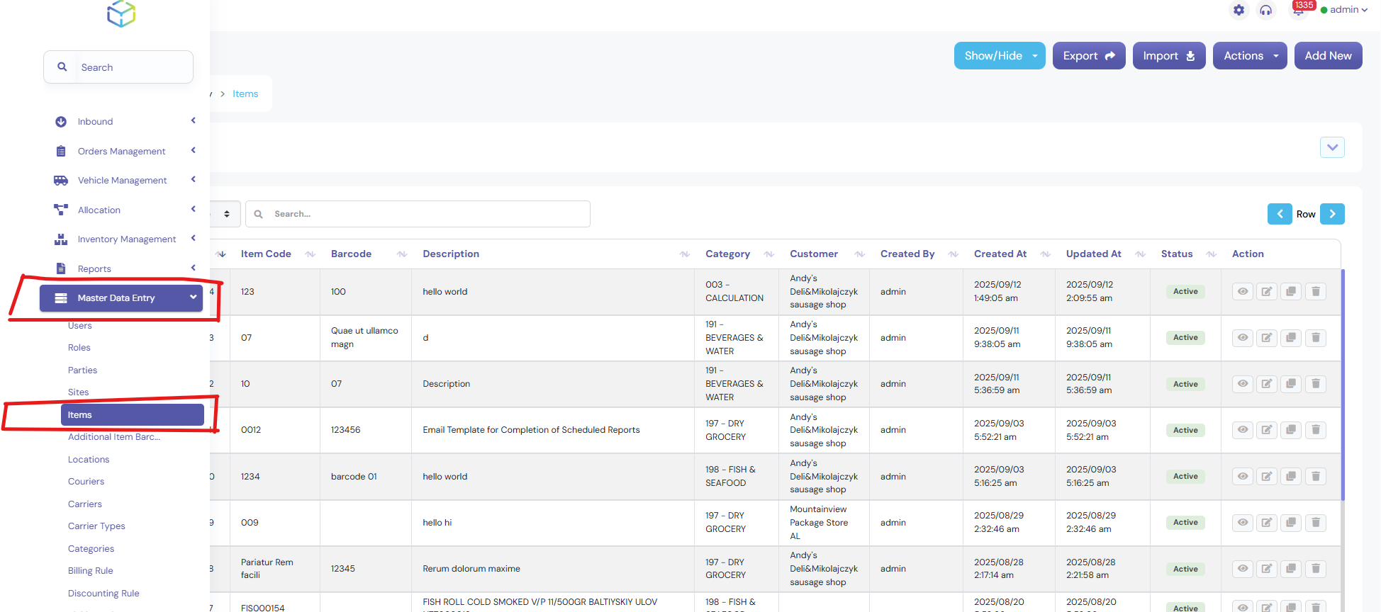This screenshot has width=1381, height=612.
Task: Click the Add New button
Action: pyautogui.click(x=1328, y=56)
